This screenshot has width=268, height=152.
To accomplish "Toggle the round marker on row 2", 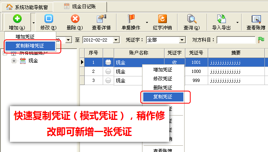I will (x=108, y=71).
